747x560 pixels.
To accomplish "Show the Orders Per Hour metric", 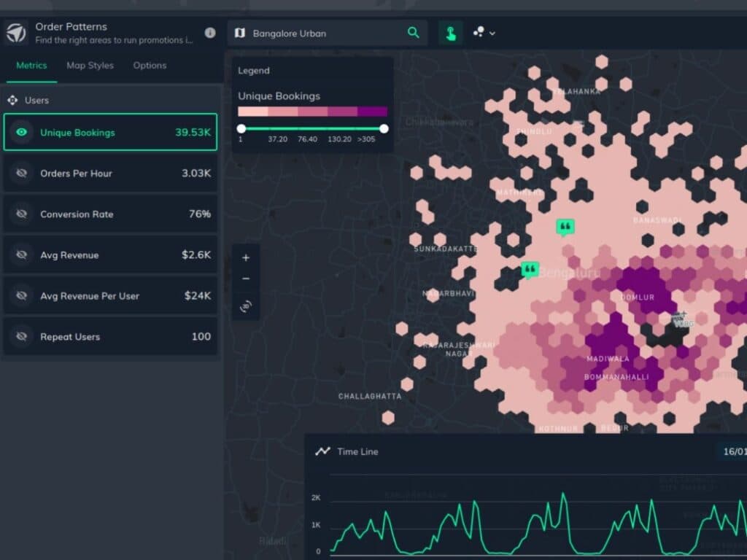I will coord(22,174).
